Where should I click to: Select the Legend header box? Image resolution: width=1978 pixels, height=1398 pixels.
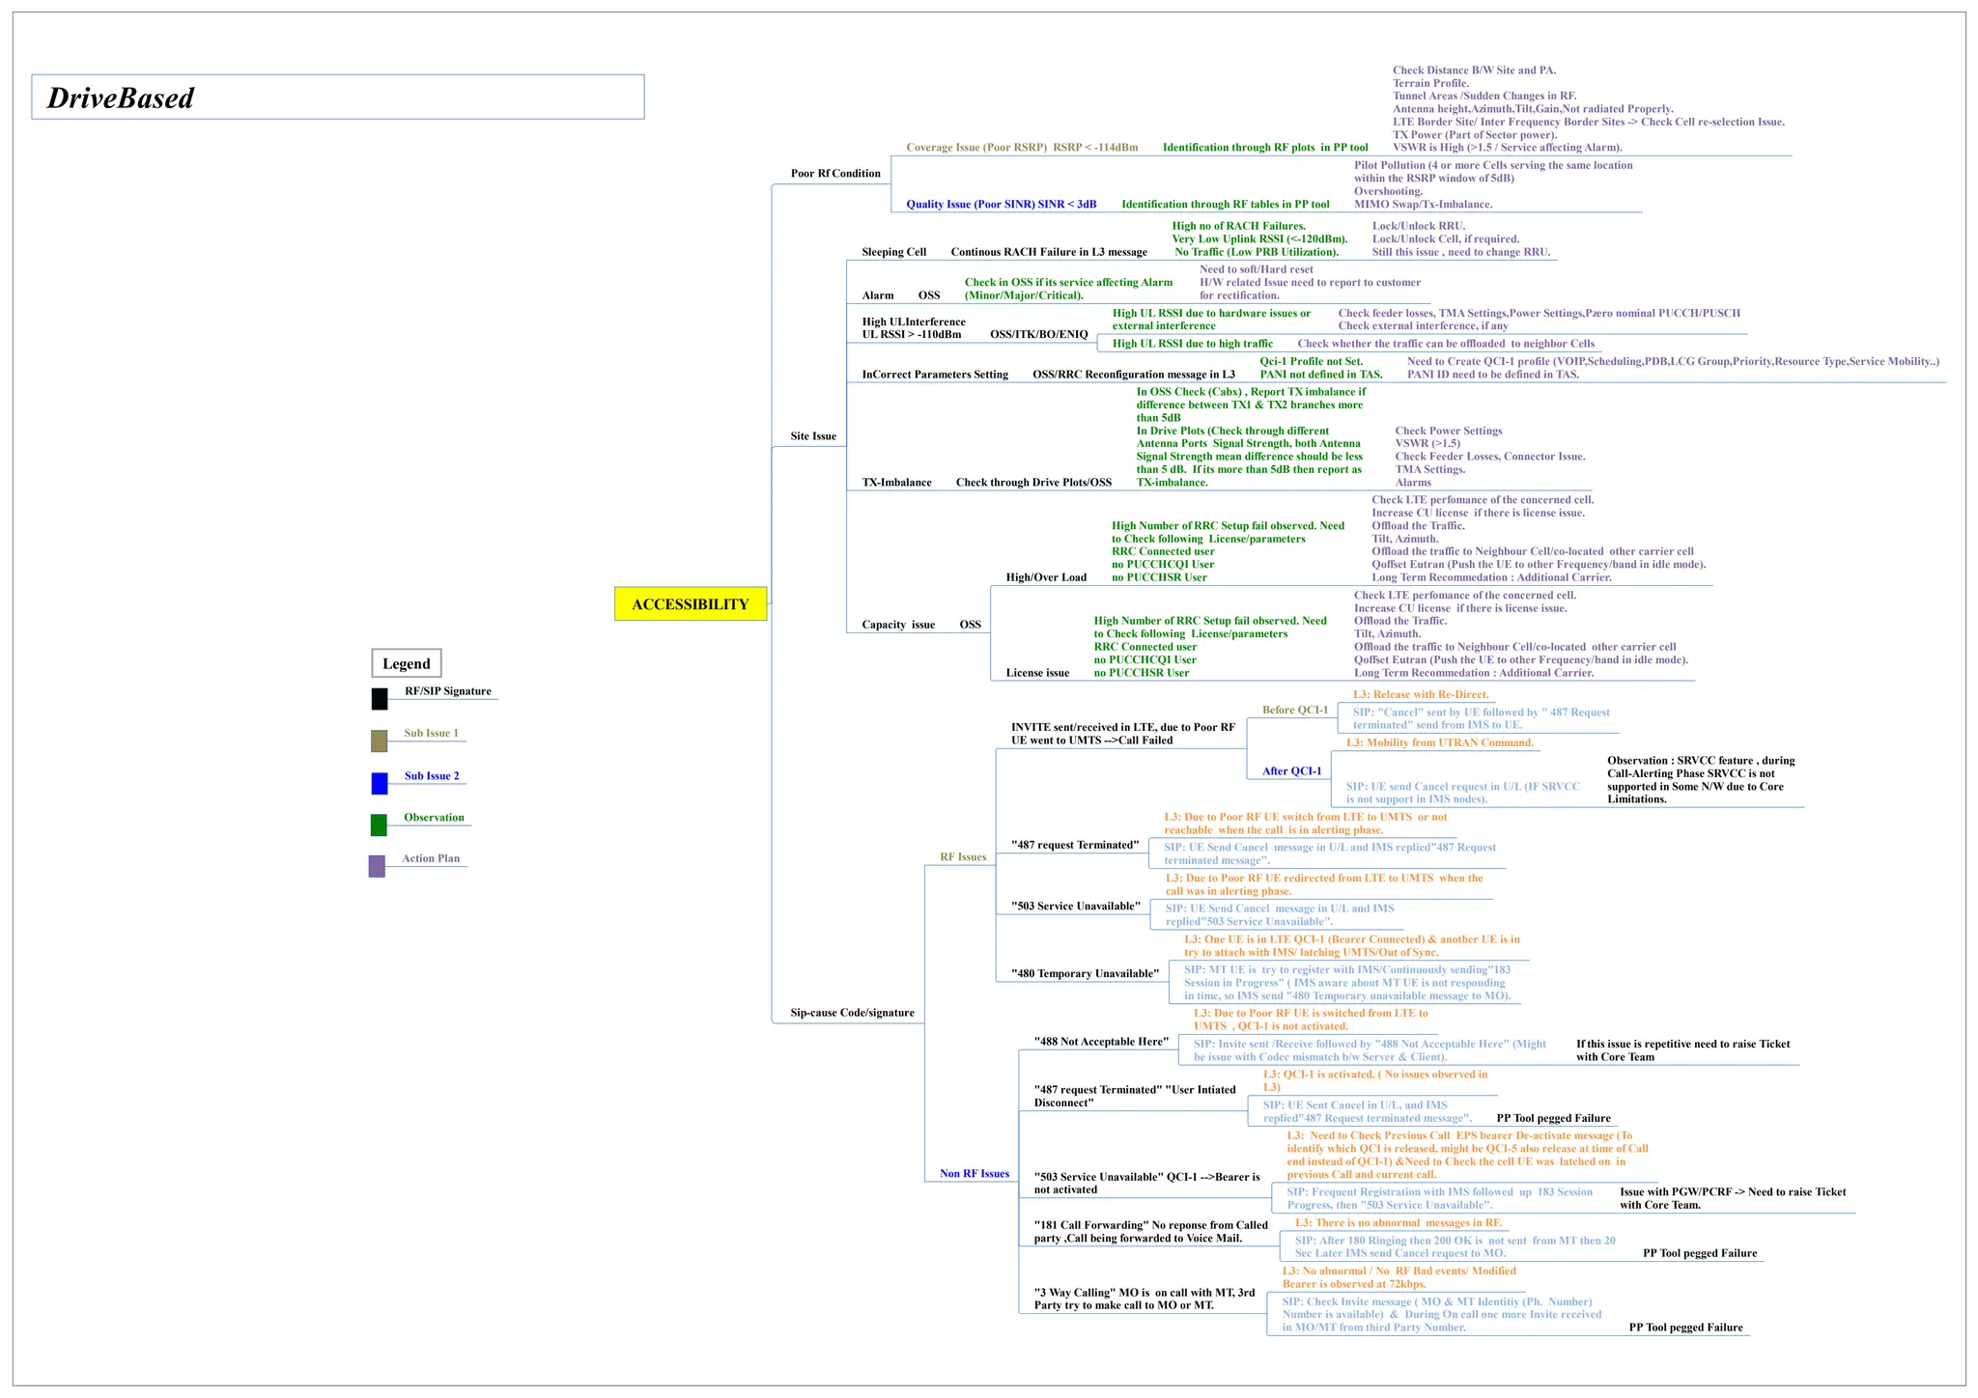[407, 663]
